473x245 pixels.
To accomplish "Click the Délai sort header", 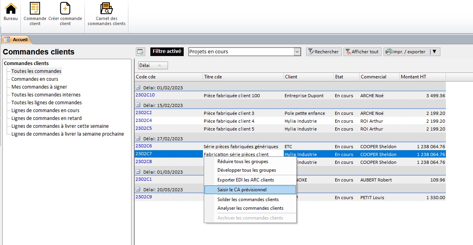I will pyautogui.click(x=152, y=65).
